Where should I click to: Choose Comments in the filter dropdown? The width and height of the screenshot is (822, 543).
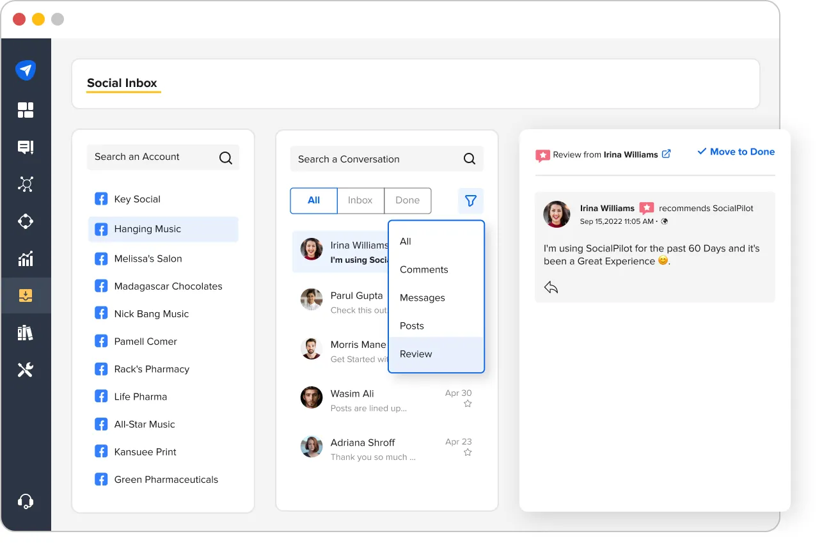(x=436, y=269)
